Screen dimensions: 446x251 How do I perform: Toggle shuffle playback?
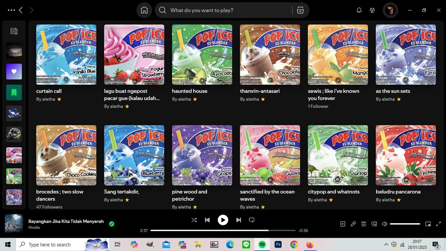(194, 220)
